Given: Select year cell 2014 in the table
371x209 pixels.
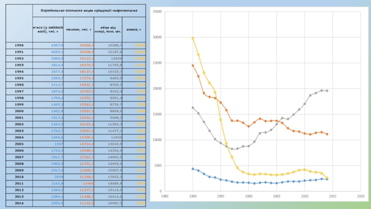Looking at the screenshot, I should point(19,203).
